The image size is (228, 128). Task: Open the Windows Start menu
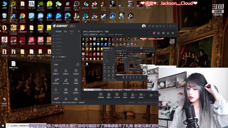point(3,126)
